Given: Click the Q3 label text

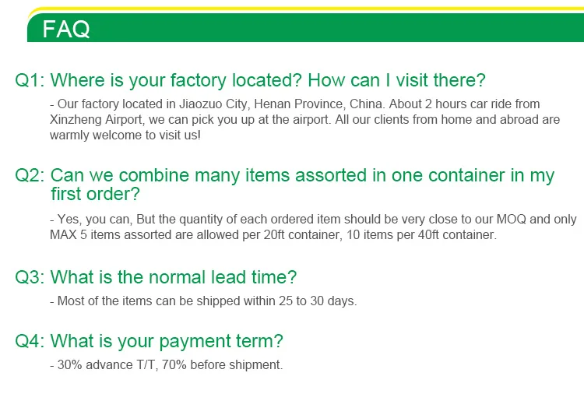Looking at the screenshot, I should pyautogui.click(x=30, y=277).
